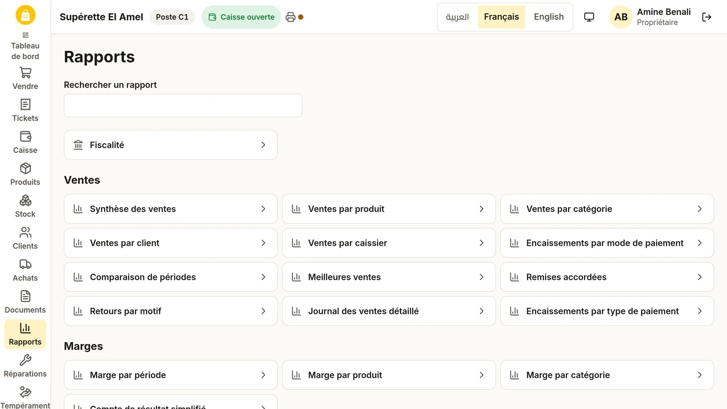Viewport: 727px width, 409px height.
Task: Switch language to English
Action: tap(549, 17)
